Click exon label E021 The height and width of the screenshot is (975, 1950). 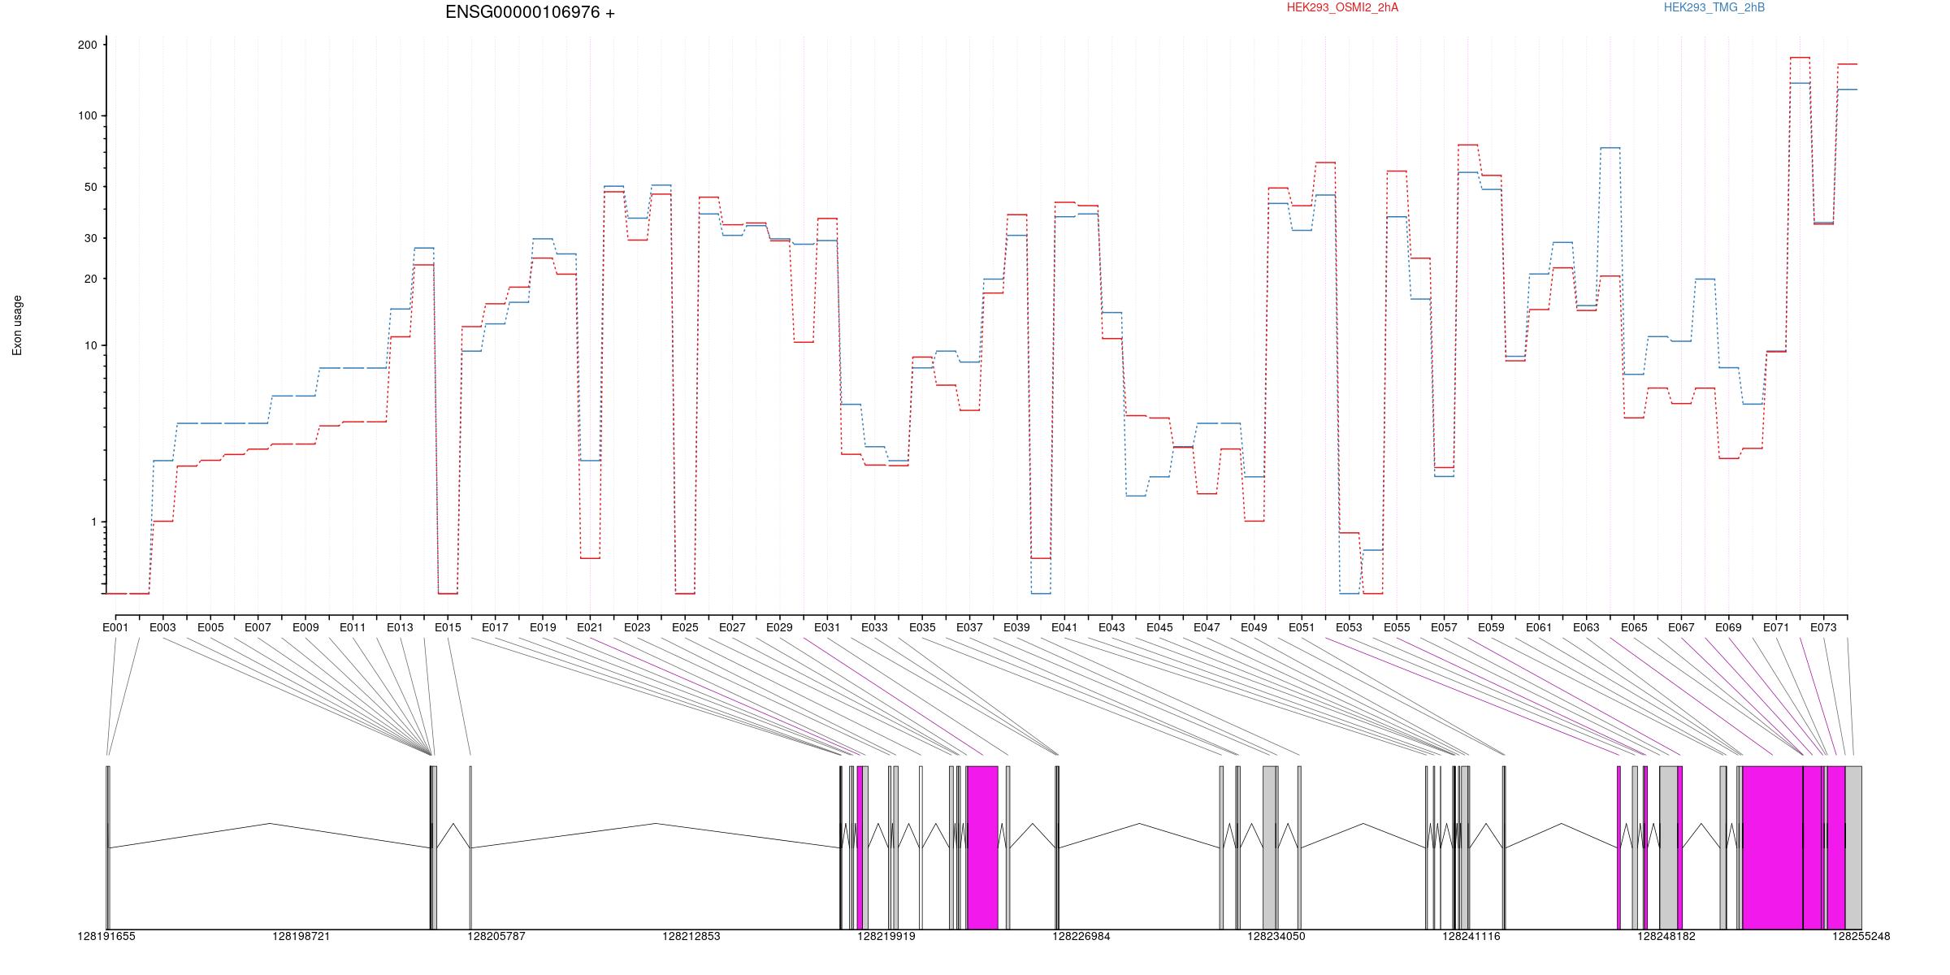tap(590, 627)
